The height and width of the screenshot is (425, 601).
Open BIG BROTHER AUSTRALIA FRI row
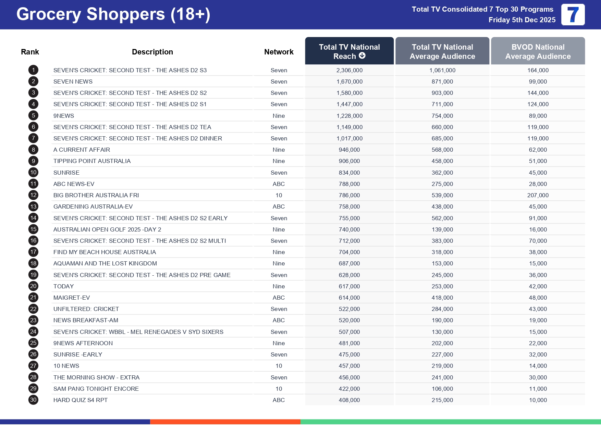pos(96,195)
